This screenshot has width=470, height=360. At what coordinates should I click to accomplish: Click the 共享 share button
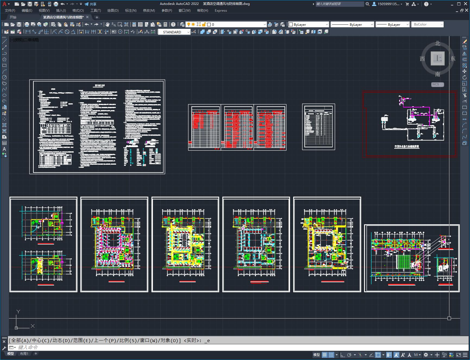90,4
